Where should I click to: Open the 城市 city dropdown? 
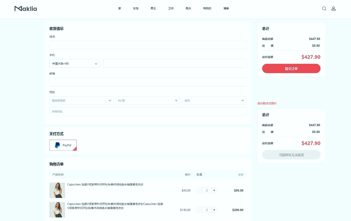[214, 101]
